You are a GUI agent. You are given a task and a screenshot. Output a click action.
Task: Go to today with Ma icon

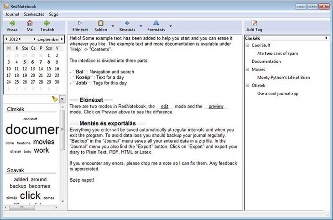point(30,23)
